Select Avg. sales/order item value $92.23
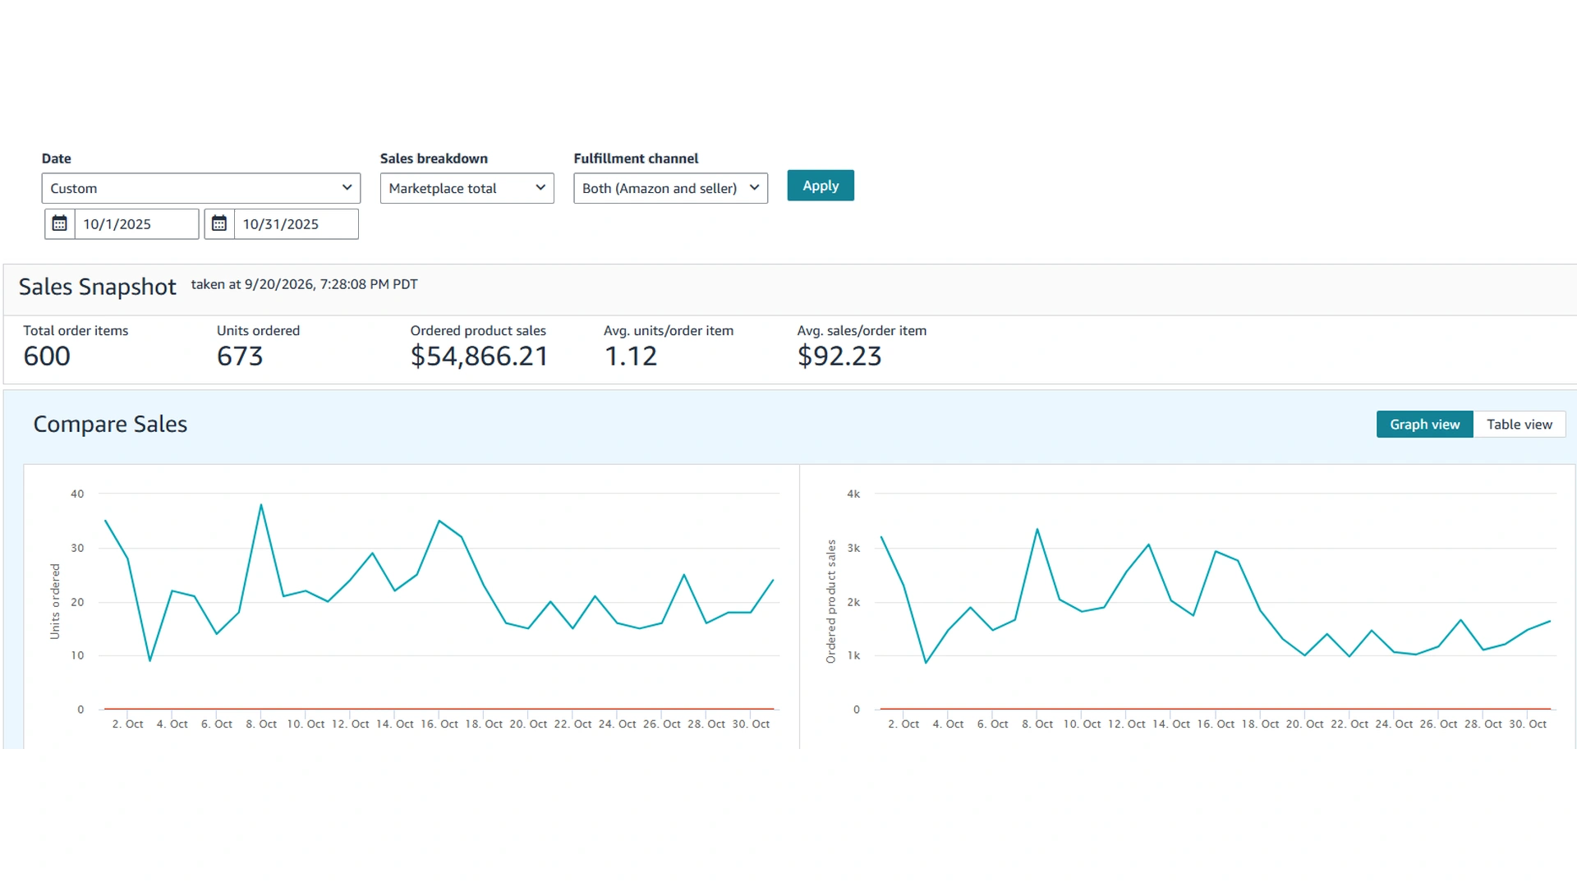 [x=839, y=356]
